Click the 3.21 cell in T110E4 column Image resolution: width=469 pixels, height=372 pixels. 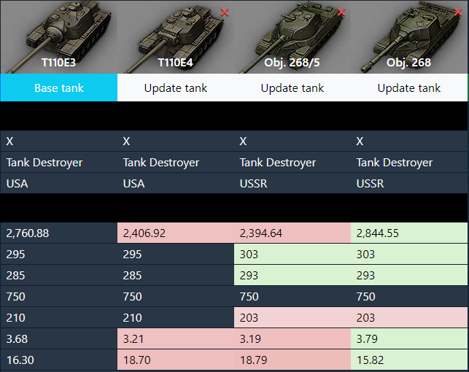coord(176,338)
